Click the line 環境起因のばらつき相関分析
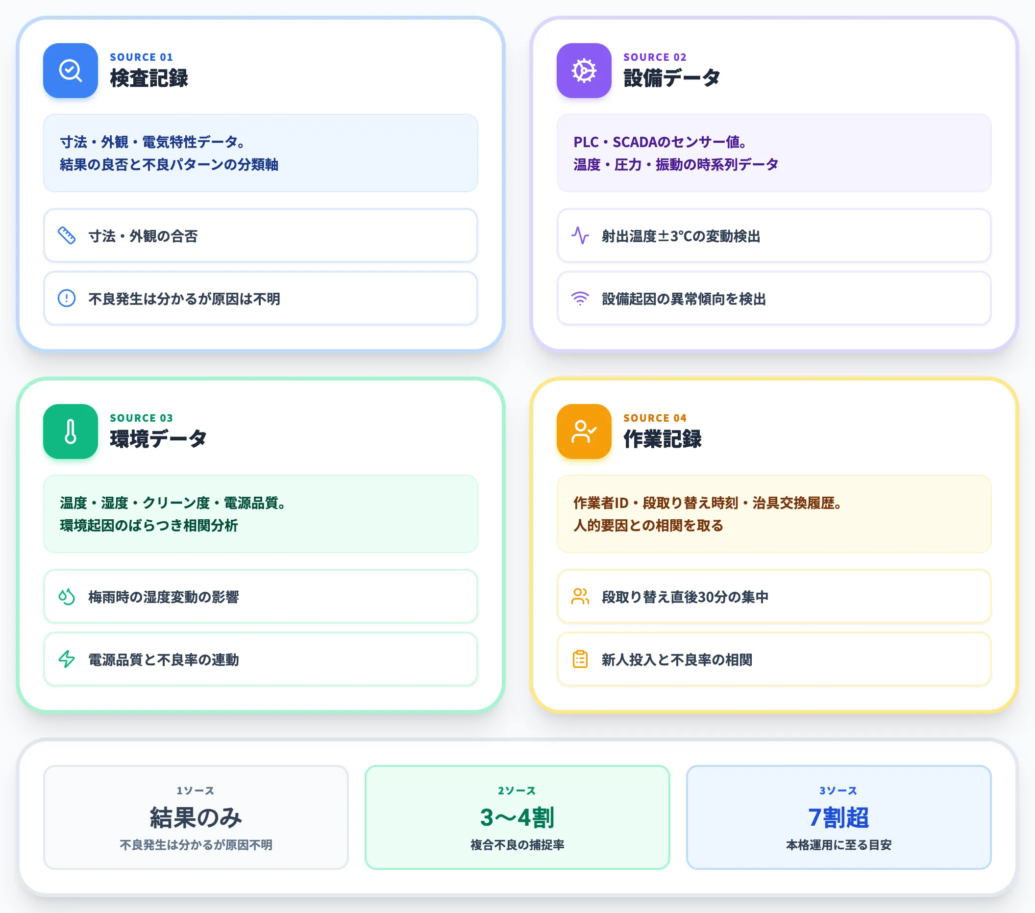The width and height of the screenshot is (1035, 913). (x=149, y=526)
